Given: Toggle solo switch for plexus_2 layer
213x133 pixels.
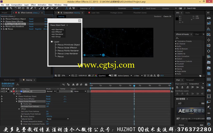Looking at the screenshot, I should [x=6, y=91].
